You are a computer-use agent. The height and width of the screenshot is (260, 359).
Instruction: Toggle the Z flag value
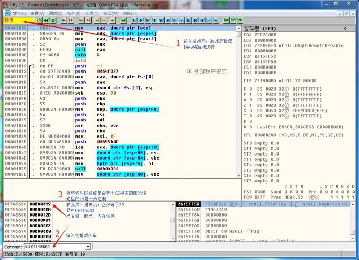(250, 105)
